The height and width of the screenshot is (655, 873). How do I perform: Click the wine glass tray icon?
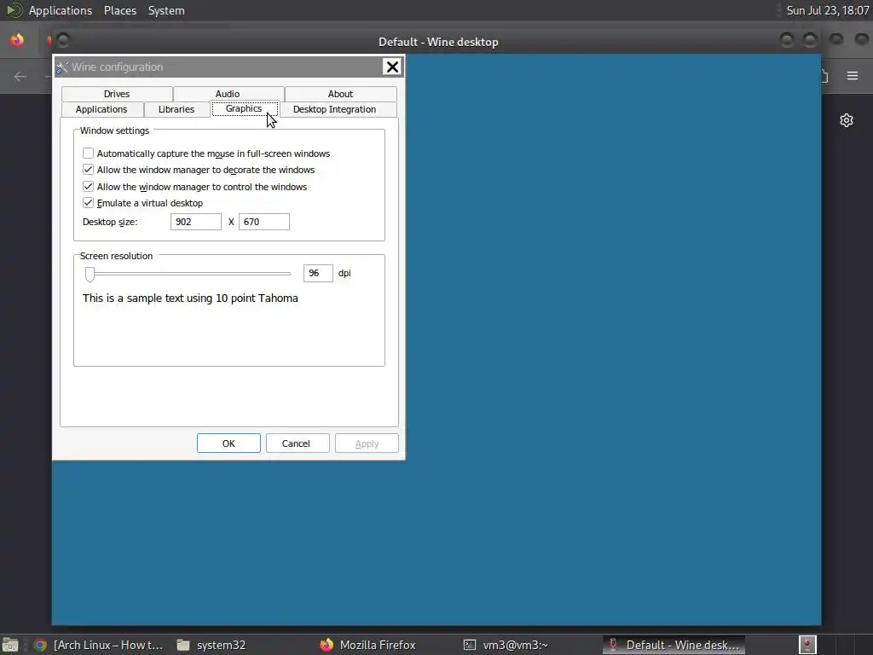(x=807, y=645)
